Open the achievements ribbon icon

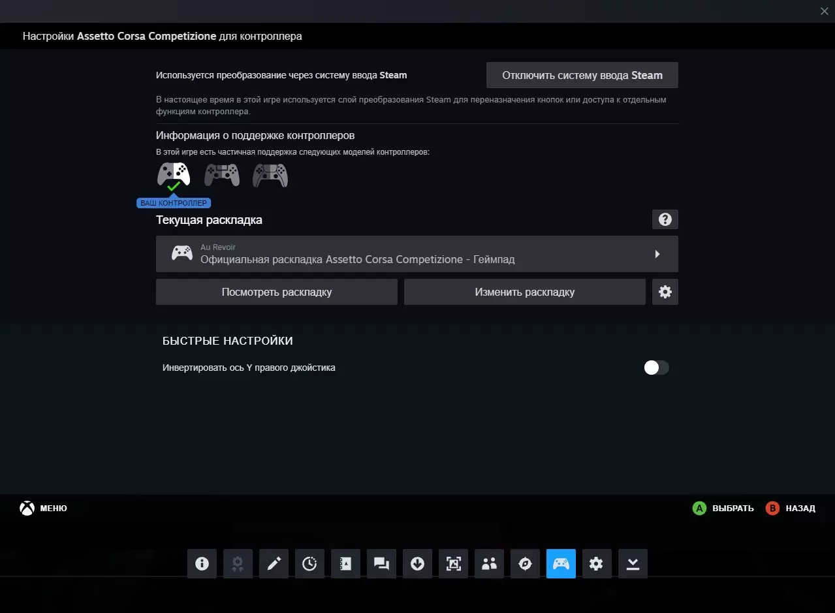click(x=238, y=563)
